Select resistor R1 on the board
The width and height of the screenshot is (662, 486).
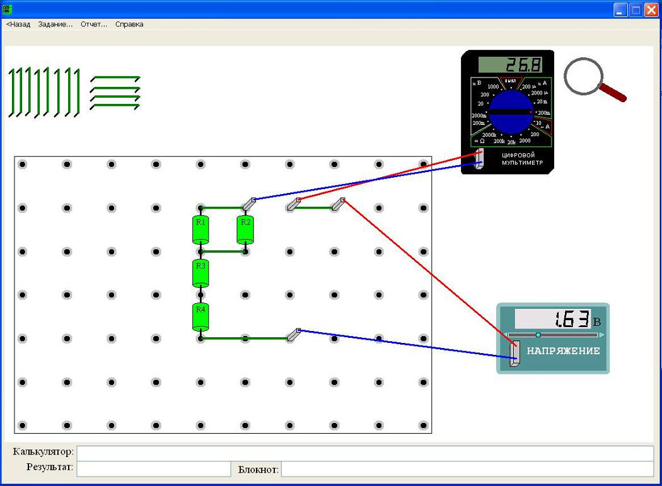pyautogui.click(x=200, y=230)
